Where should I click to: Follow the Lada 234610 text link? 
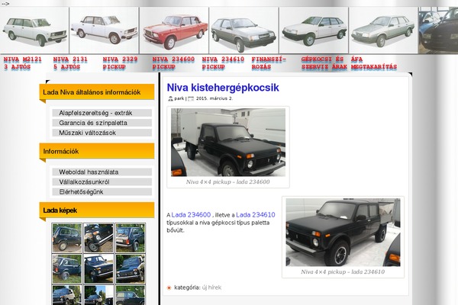pos(256,215)
